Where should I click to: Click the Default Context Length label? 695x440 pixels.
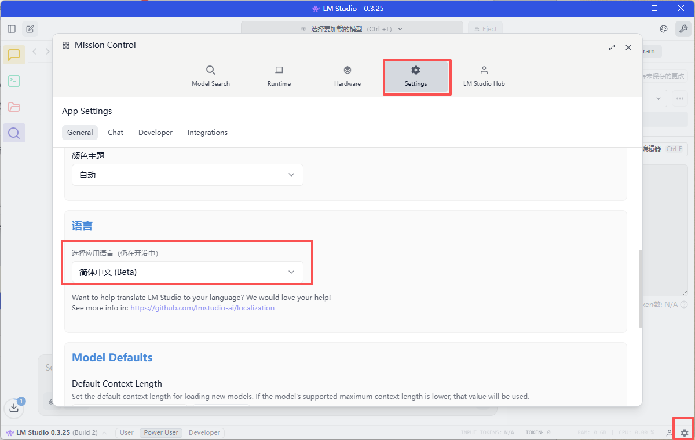[x=117, y=383]
